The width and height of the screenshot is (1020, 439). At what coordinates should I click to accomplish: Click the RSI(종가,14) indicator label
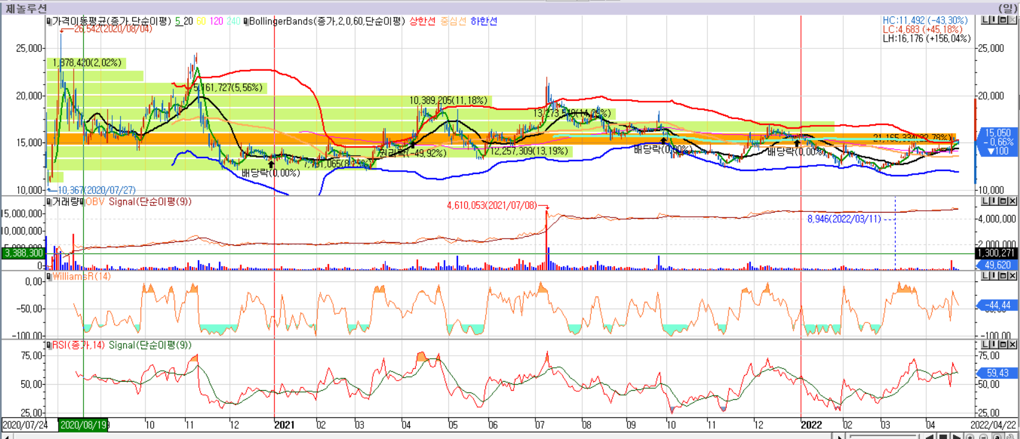click(78, 345)
